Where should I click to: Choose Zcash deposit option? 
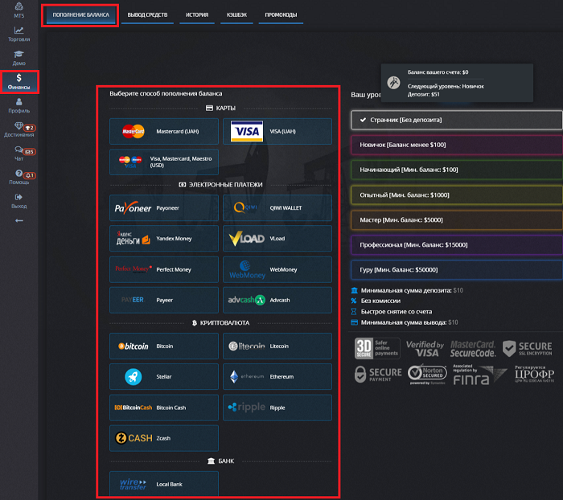coord(164,438)
